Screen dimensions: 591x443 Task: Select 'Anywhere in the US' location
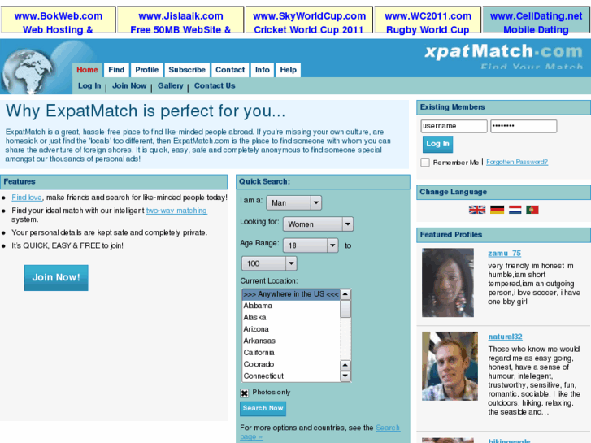[291, 294]
